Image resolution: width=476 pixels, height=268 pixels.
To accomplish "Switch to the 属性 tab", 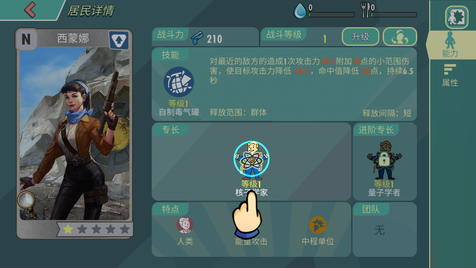I will (x=450, y=75).
